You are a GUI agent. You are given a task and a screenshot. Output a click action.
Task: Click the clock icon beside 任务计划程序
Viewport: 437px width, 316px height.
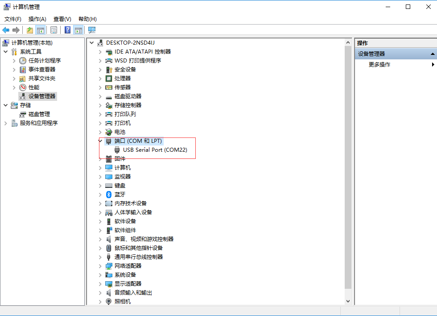click(23, 61)
